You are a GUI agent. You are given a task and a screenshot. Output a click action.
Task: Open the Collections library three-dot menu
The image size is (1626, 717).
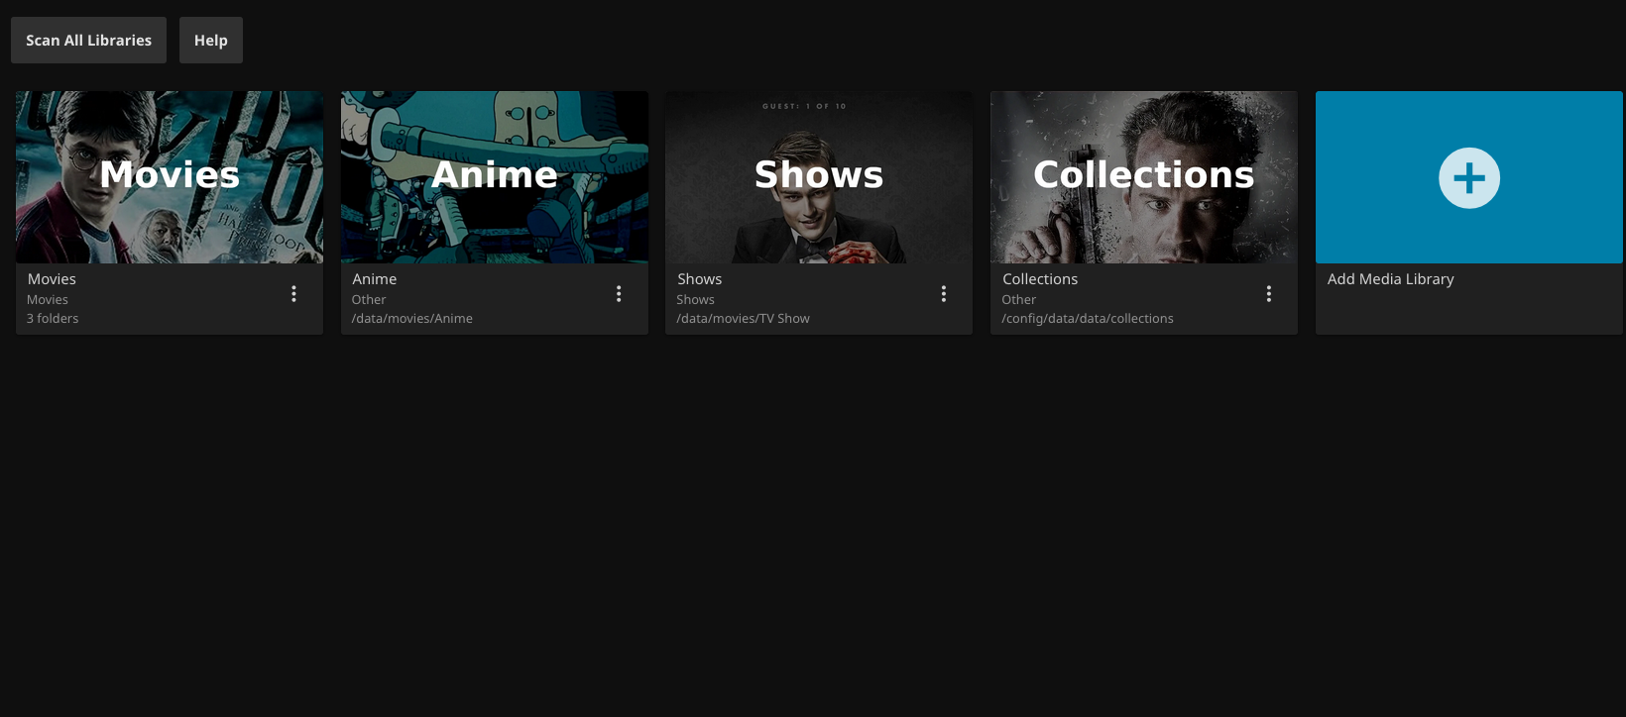click(1269, 294)
